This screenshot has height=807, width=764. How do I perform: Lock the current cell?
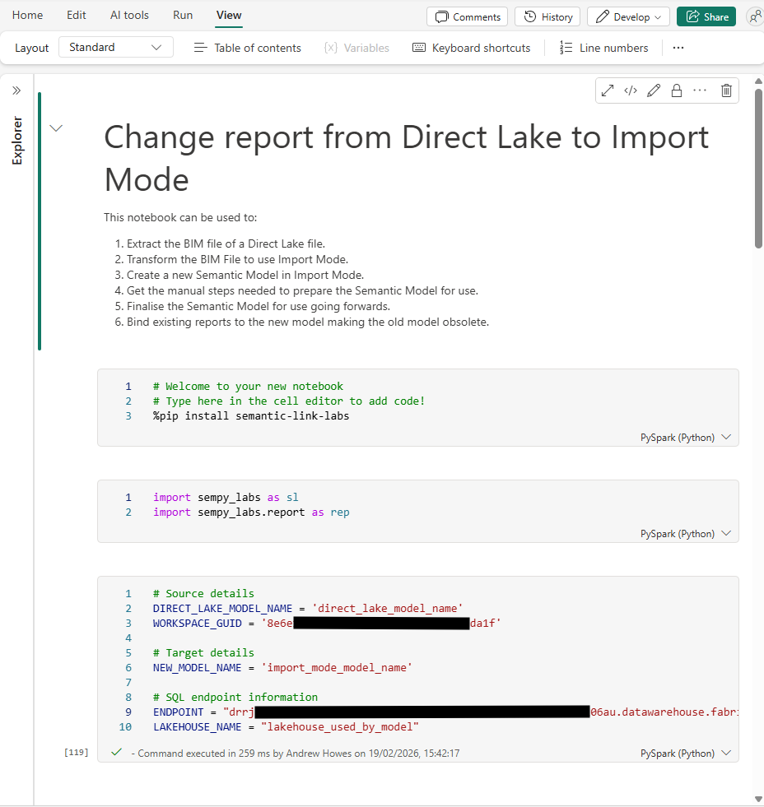click(x=676, y=90)
